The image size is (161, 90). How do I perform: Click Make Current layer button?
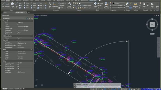[x=87, y=5]
